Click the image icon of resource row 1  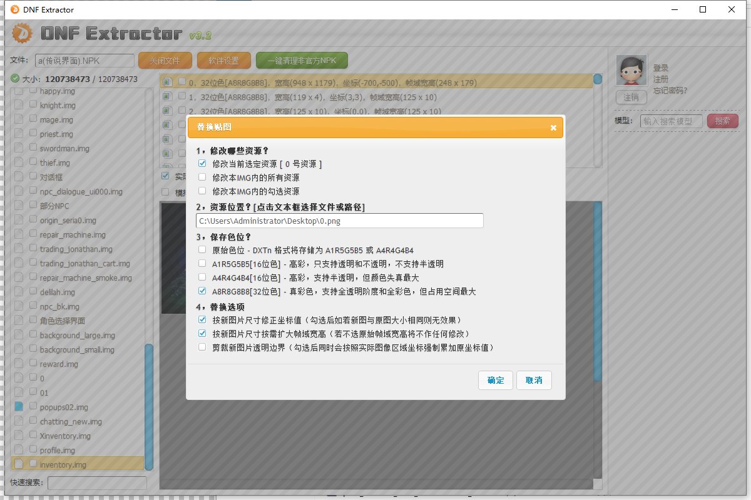tap(167, 97)
